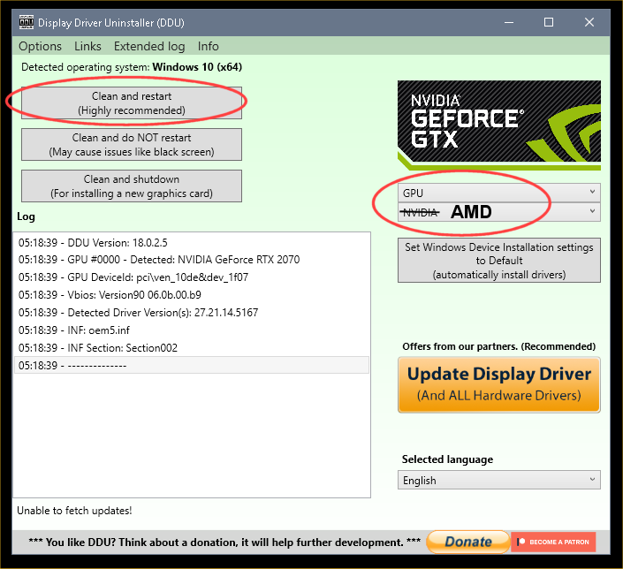Click the DDU app icon in title bar

27,22
